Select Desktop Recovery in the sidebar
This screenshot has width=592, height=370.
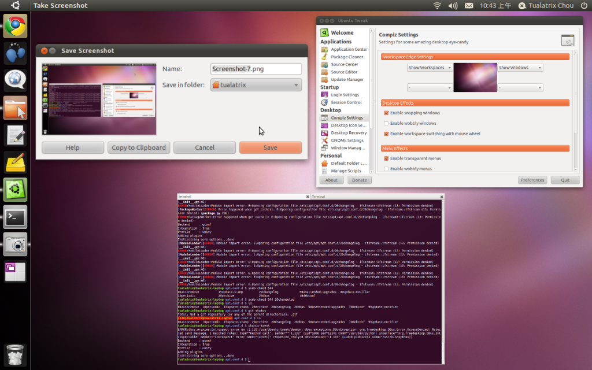click(x=344, y=133)
